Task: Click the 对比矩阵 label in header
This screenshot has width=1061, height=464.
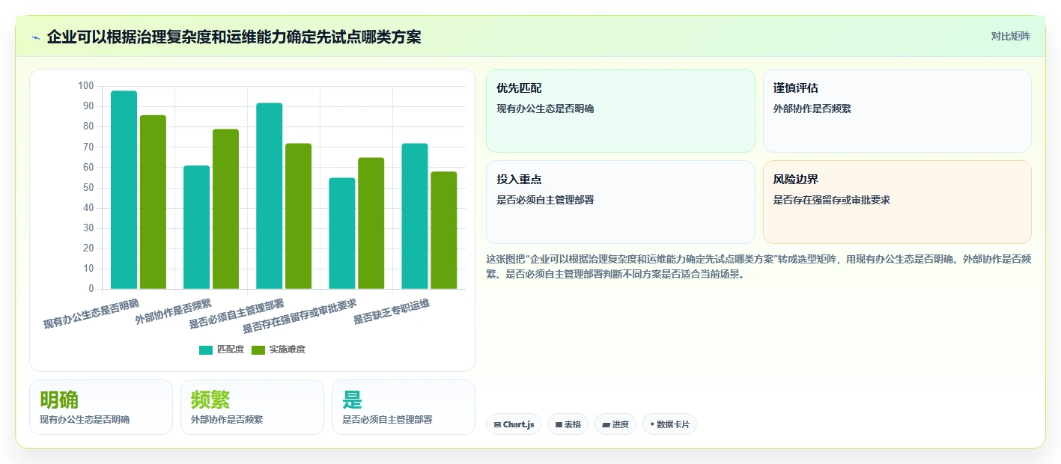Action: click(x=1010, y=37)
